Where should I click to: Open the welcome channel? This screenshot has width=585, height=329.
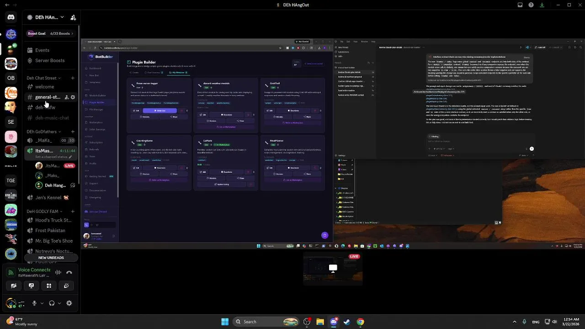(51, 87)
